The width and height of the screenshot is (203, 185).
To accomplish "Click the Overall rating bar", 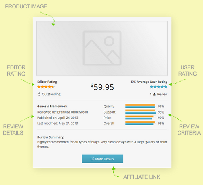I will click(x=141, y=123).
